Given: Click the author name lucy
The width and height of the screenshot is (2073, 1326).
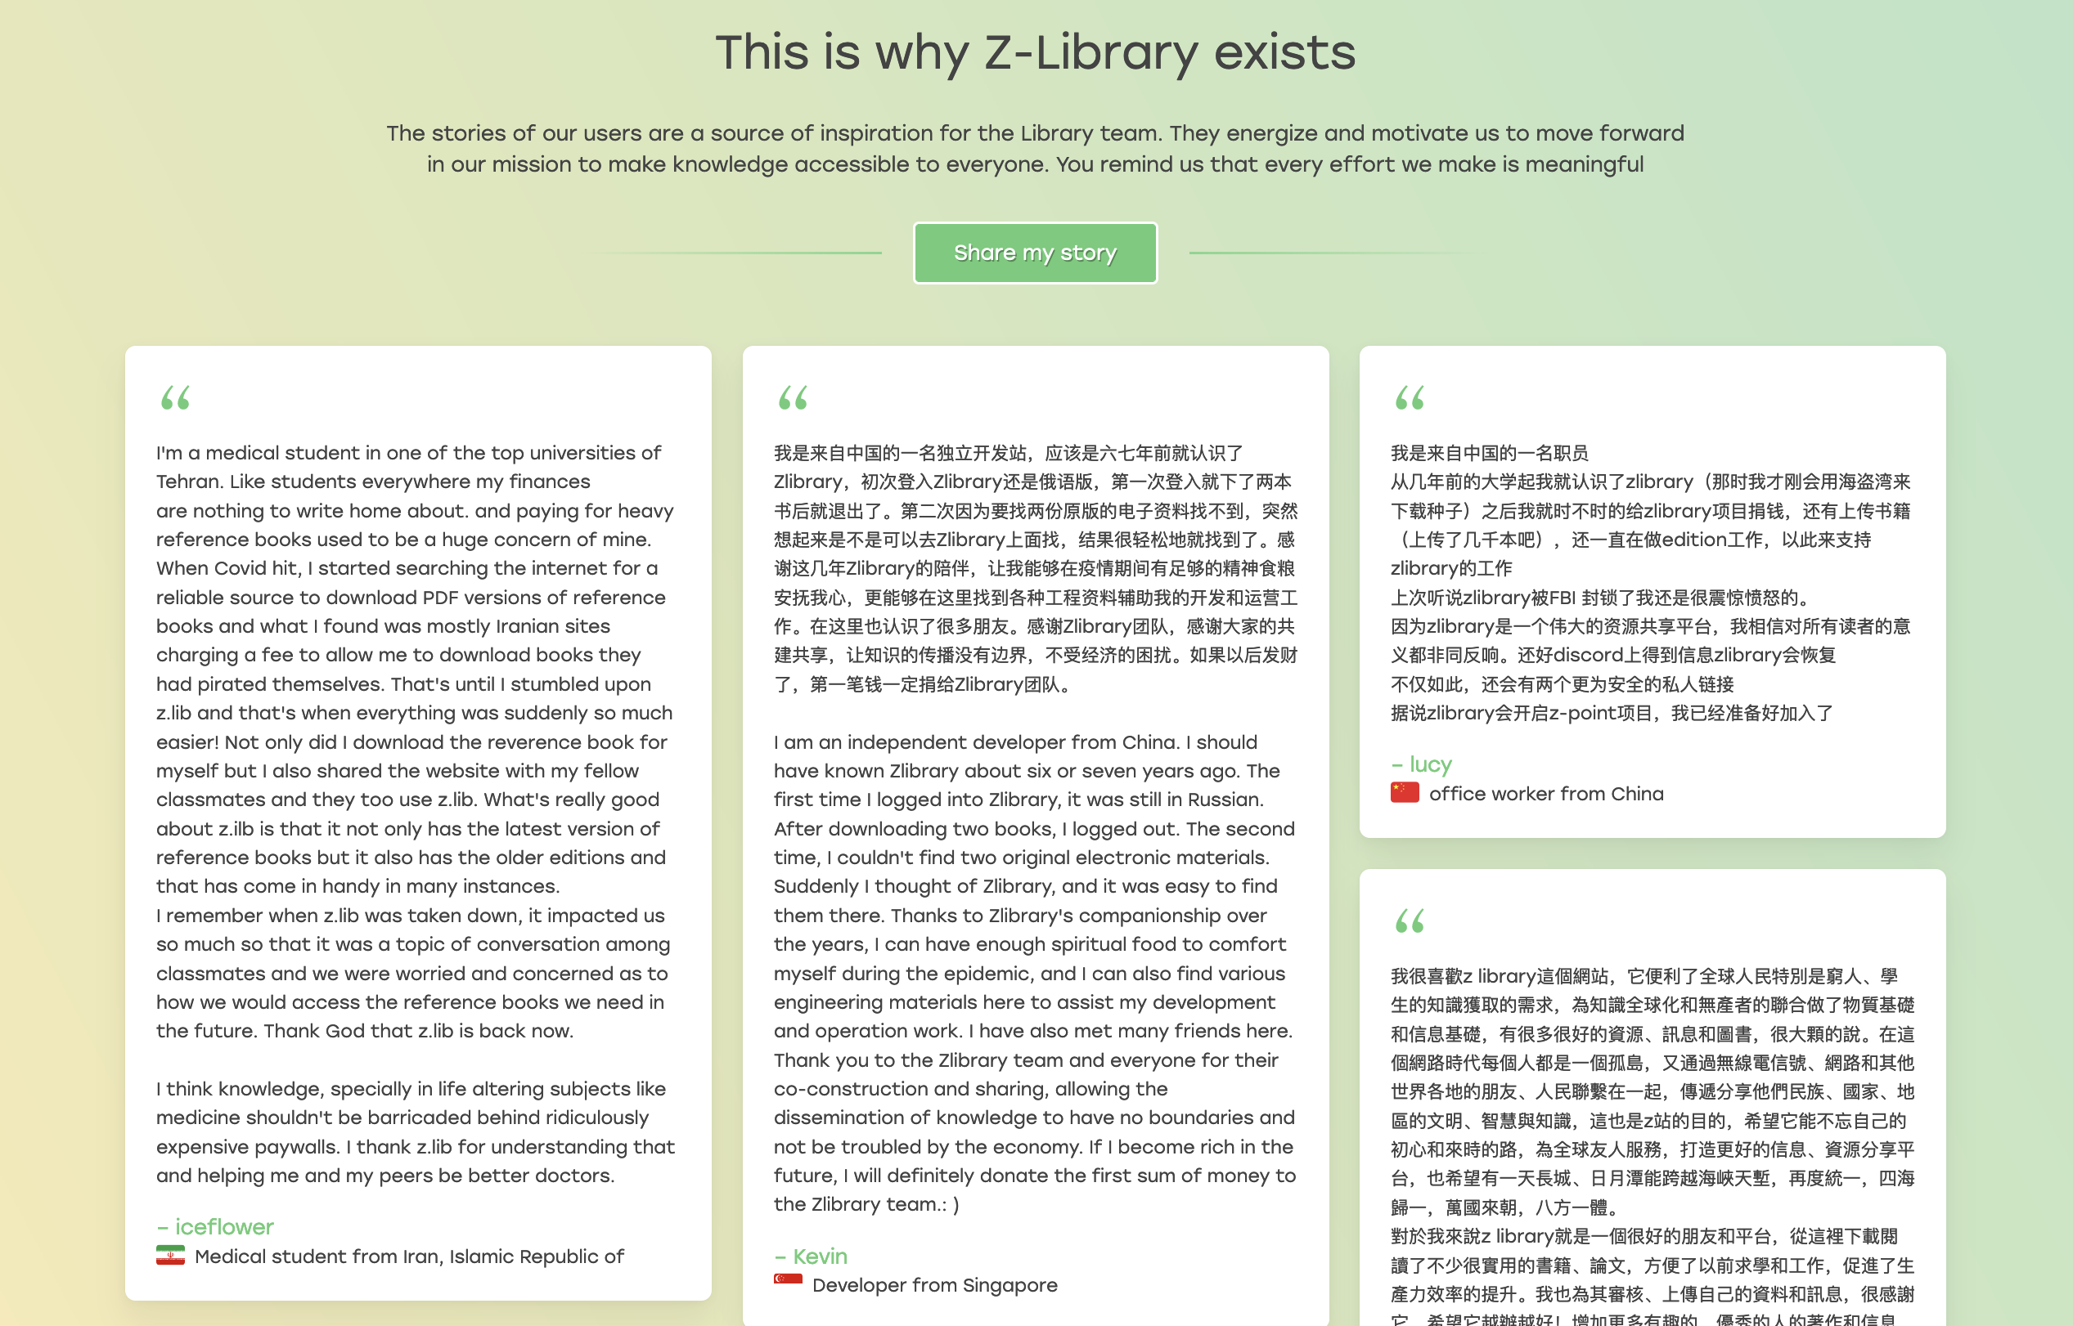Looking at the screenshot, I should pos(1430,764).
